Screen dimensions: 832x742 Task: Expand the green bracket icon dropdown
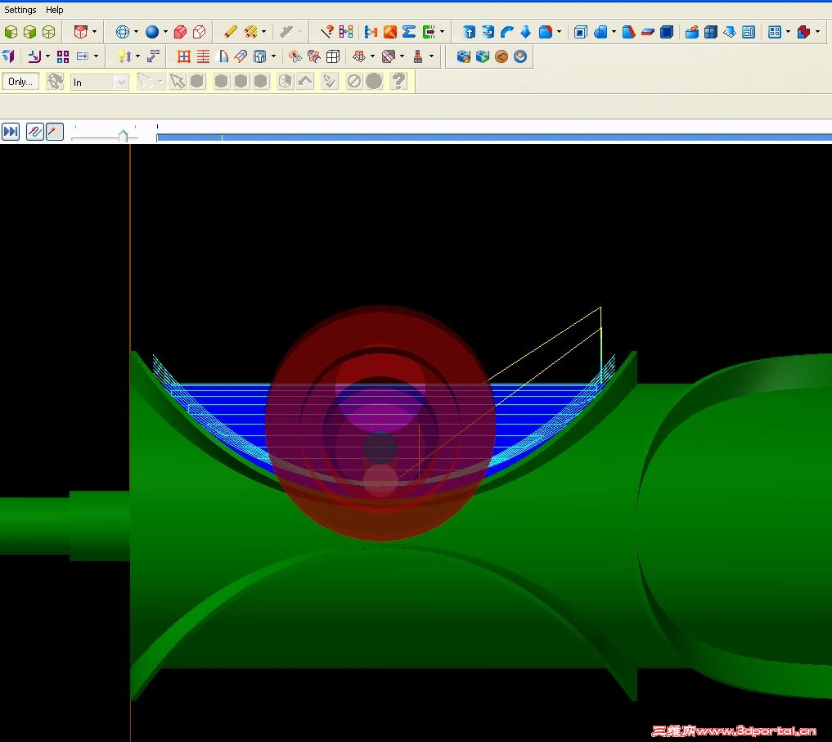(442, 32)
